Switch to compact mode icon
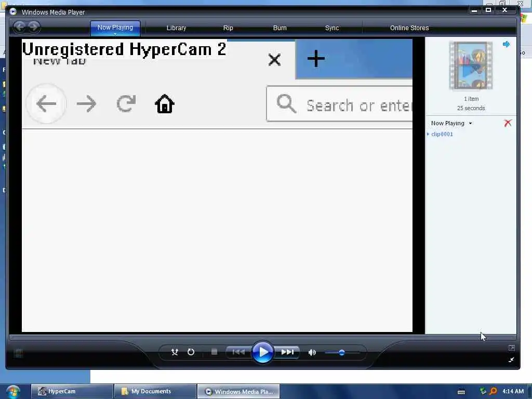 511,360
